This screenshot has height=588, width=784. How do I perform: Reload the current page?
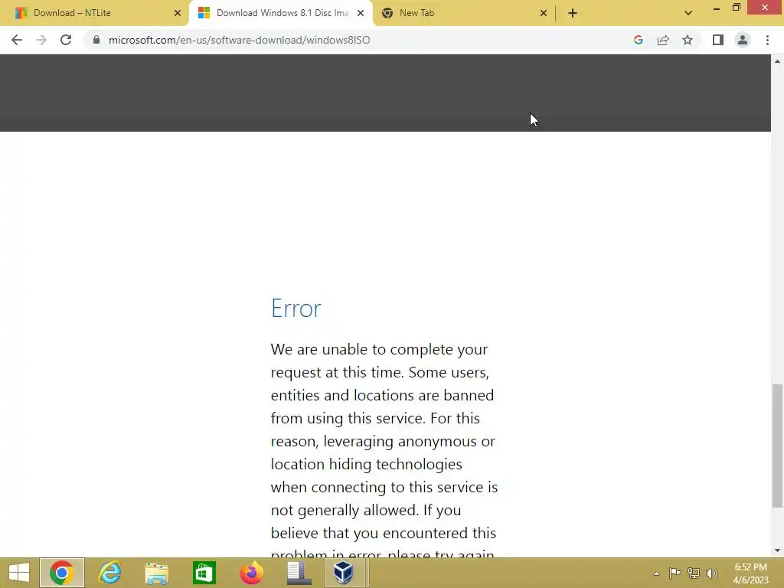pos(66,40)
